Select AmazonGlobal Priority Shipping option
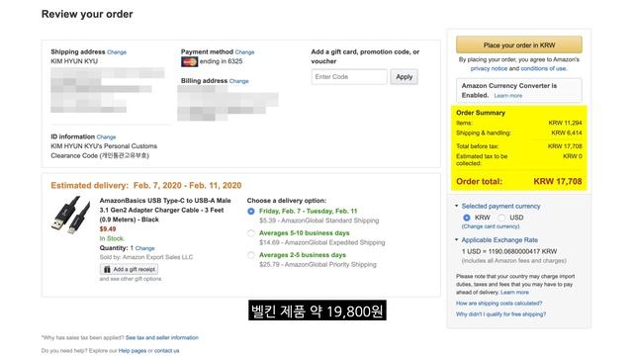Viewport: 633px width, 356px height. tap(250, 255)
